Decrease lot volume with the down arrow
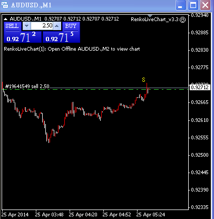This screenshot has width=214, height=219. coord(27,26)
